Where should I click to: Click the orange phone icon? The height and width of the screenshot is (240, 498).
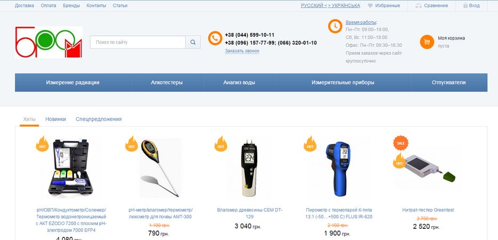[x=215, y=38]
